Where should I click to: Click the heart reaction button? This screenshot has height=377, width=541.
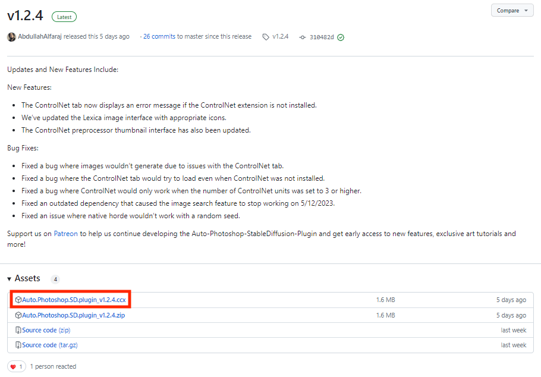click(x=17, y=366)
